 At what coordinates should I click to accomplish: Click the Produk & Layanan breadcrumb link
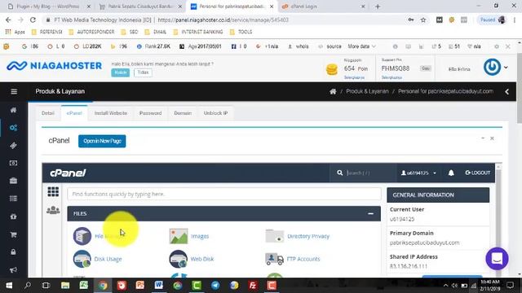(367, 91)
